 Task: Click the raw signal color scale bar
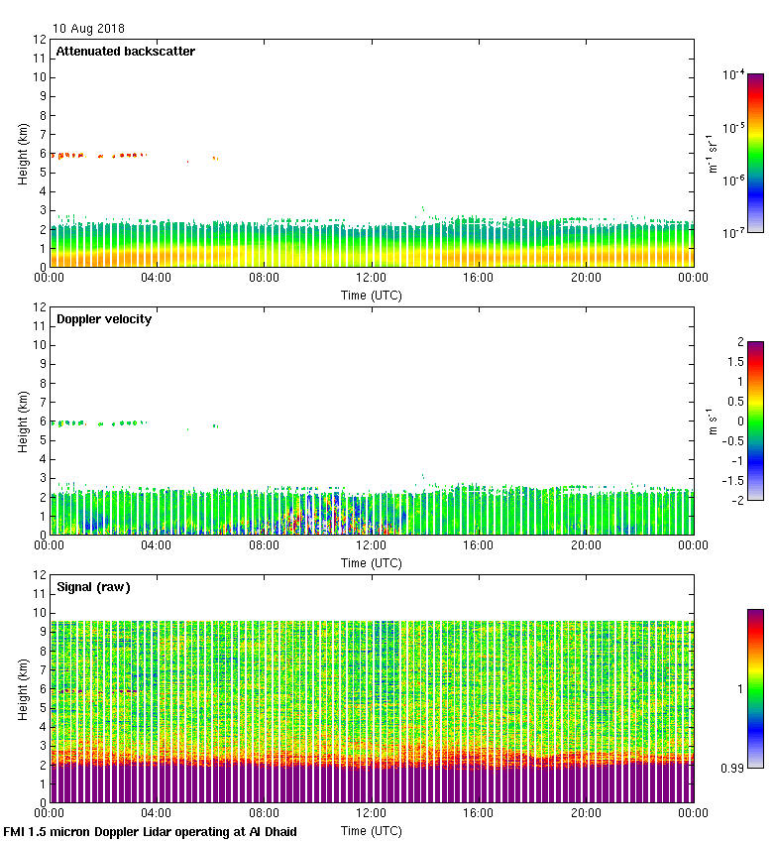point(755,688)
